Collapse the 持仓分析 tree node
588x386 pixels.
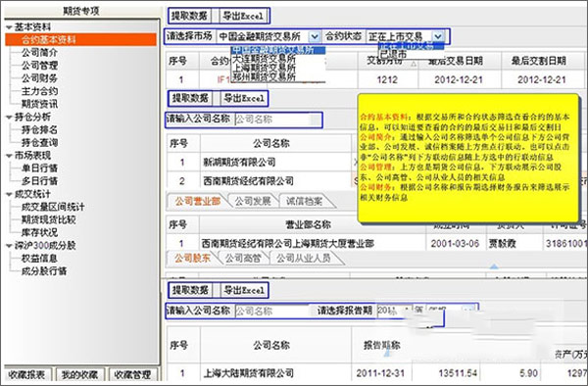pos(9,118)
